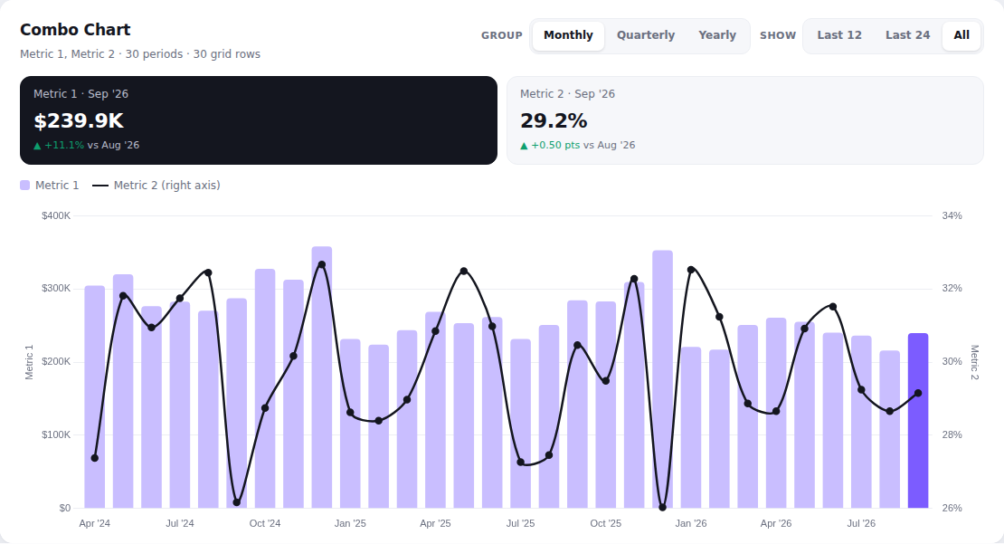Click the "34%" right axis label
The image size is (1004, 544).
pyautogui.click(x=952, y=216)
